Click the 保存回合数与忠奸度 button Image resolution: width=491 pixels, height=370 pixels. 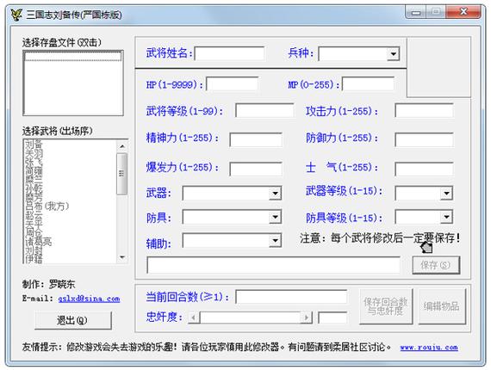tap(386, 306)
